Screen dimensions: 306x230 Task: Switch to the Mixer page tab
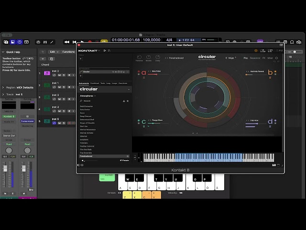pyautogui.click(x=270, y=58)
